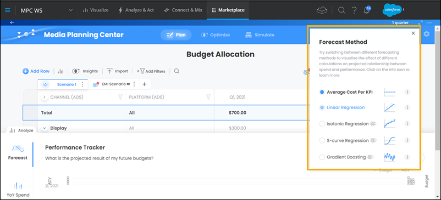Click the crown icon on Scenario 1

coord(46,84)
